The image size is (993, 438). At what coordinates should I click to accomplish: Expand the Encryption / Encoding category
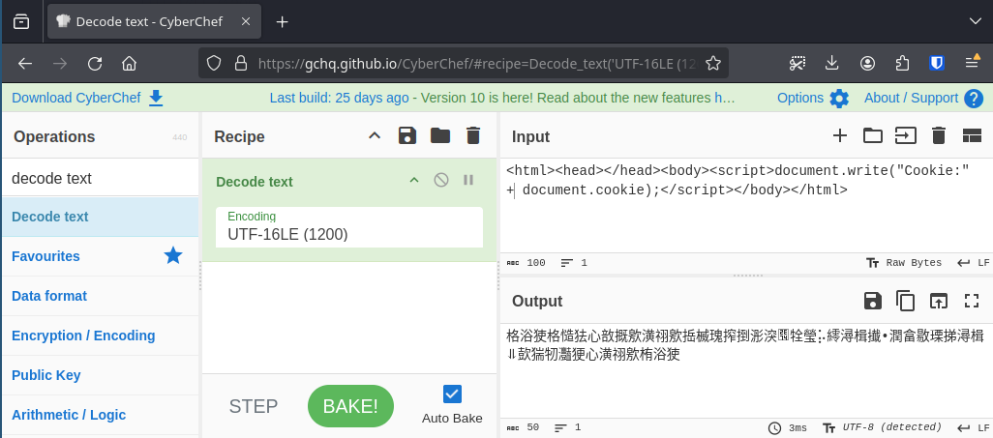pyautogui.click(x=100, y=336)
